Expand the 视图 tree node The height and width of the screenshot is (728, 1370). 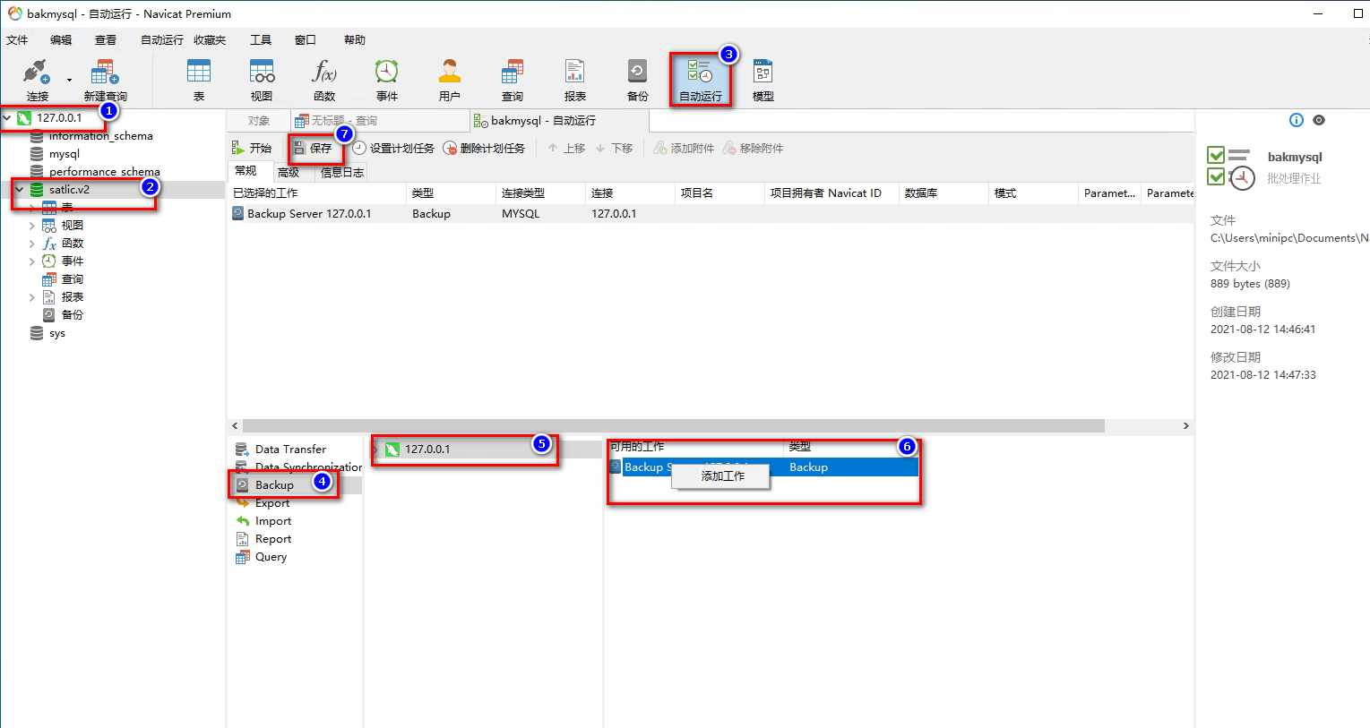pyautogui.click(x=32, y=226)
